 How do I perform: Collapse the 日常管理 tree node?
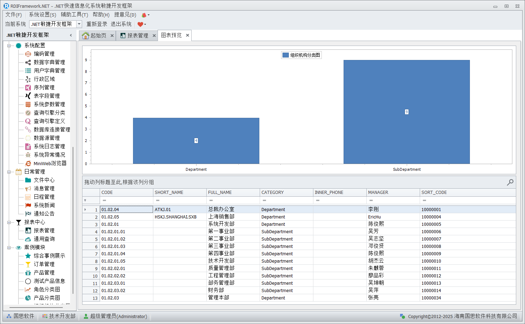click(9, 172)
